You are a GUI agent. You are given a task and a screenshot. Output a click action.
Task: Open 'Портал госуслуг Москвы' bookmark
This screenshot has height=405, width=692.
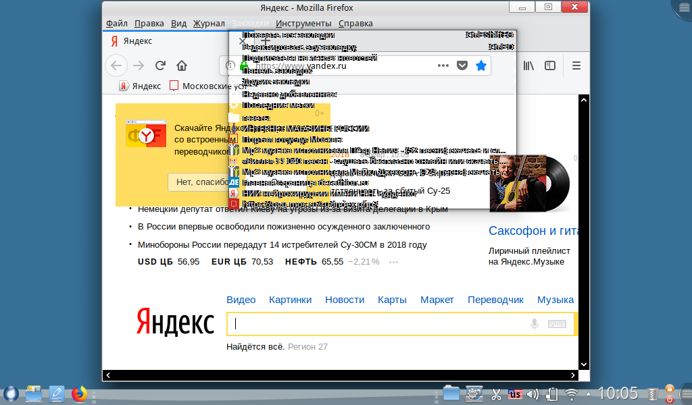pyautogui.click(x=372, y=139)
